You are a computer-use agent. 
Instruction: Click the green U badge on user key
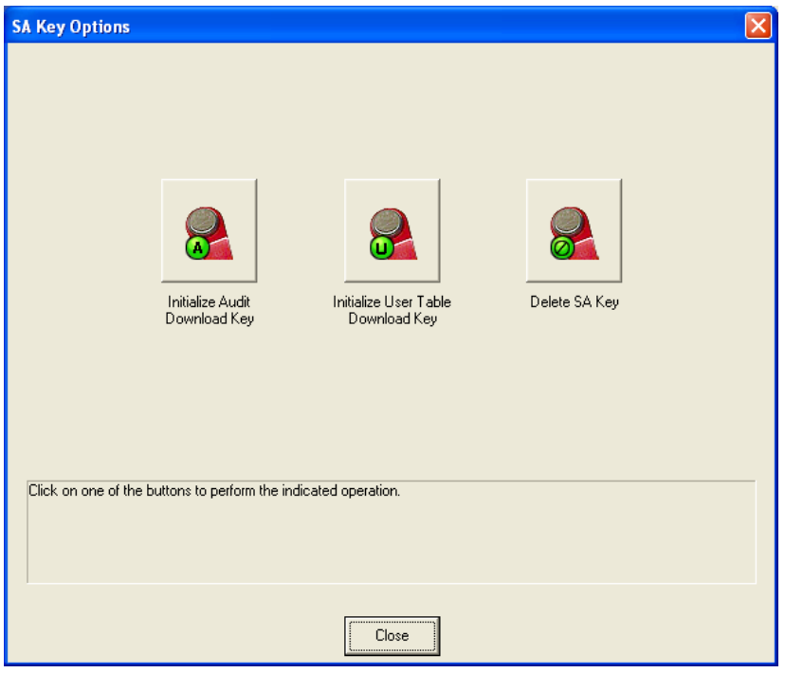point(379,248)
